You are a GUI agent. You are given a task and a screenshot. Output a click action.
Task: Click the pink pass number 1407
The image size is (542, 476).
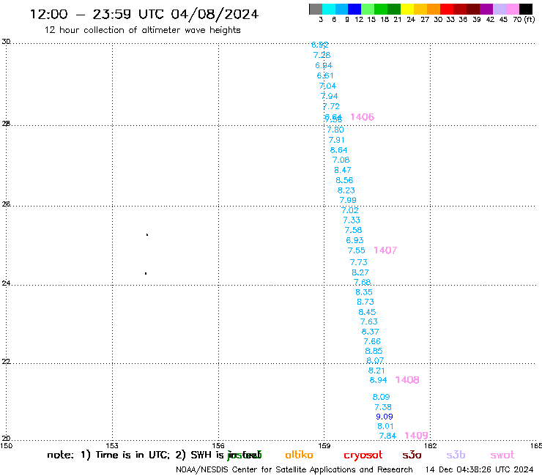(385, 250)
